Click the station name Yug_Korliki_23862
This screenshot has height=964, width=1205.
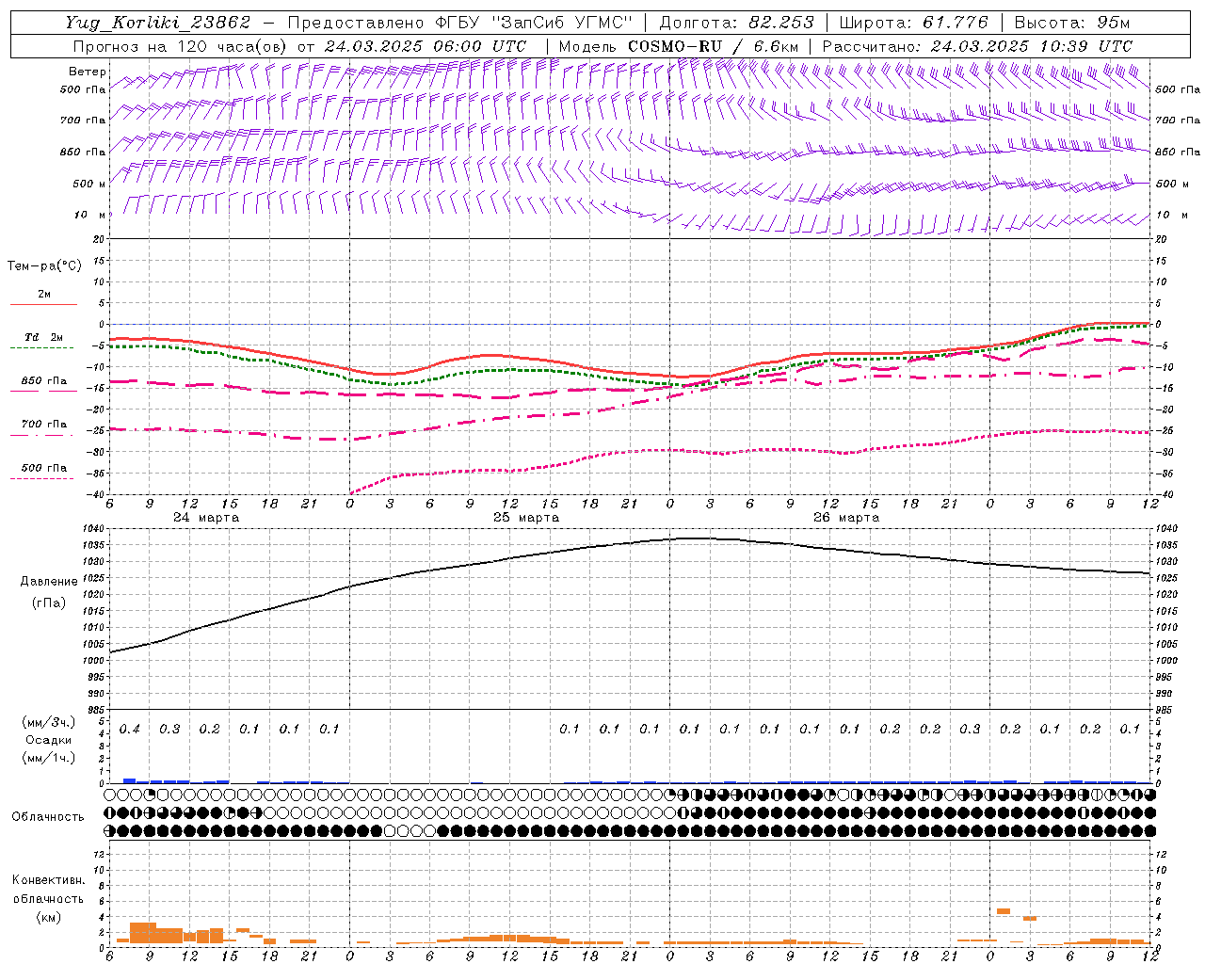(158, 23)
